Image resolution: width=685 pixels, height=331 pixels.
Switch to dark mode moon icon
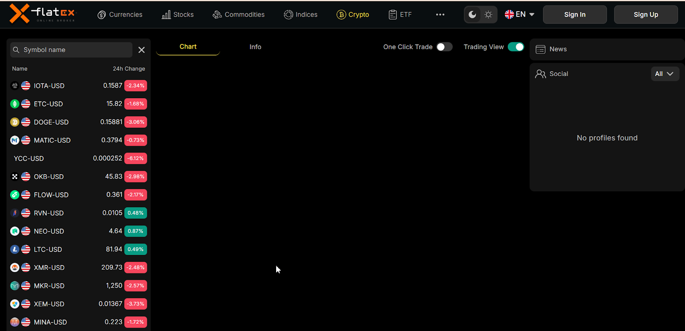point(472,15)
